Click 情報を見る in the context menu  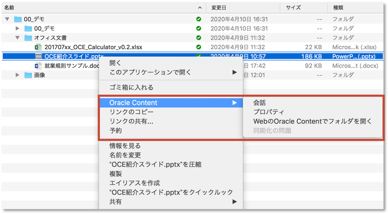125,146
